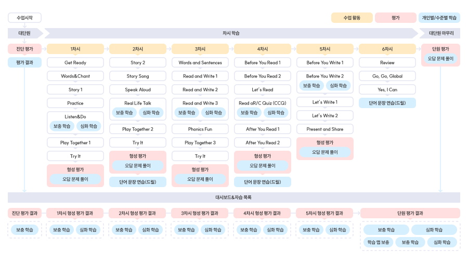Open the 대시보드&자습 목록 bar
Viewport: 468px width, 263px height.
(x=233, y=198)
